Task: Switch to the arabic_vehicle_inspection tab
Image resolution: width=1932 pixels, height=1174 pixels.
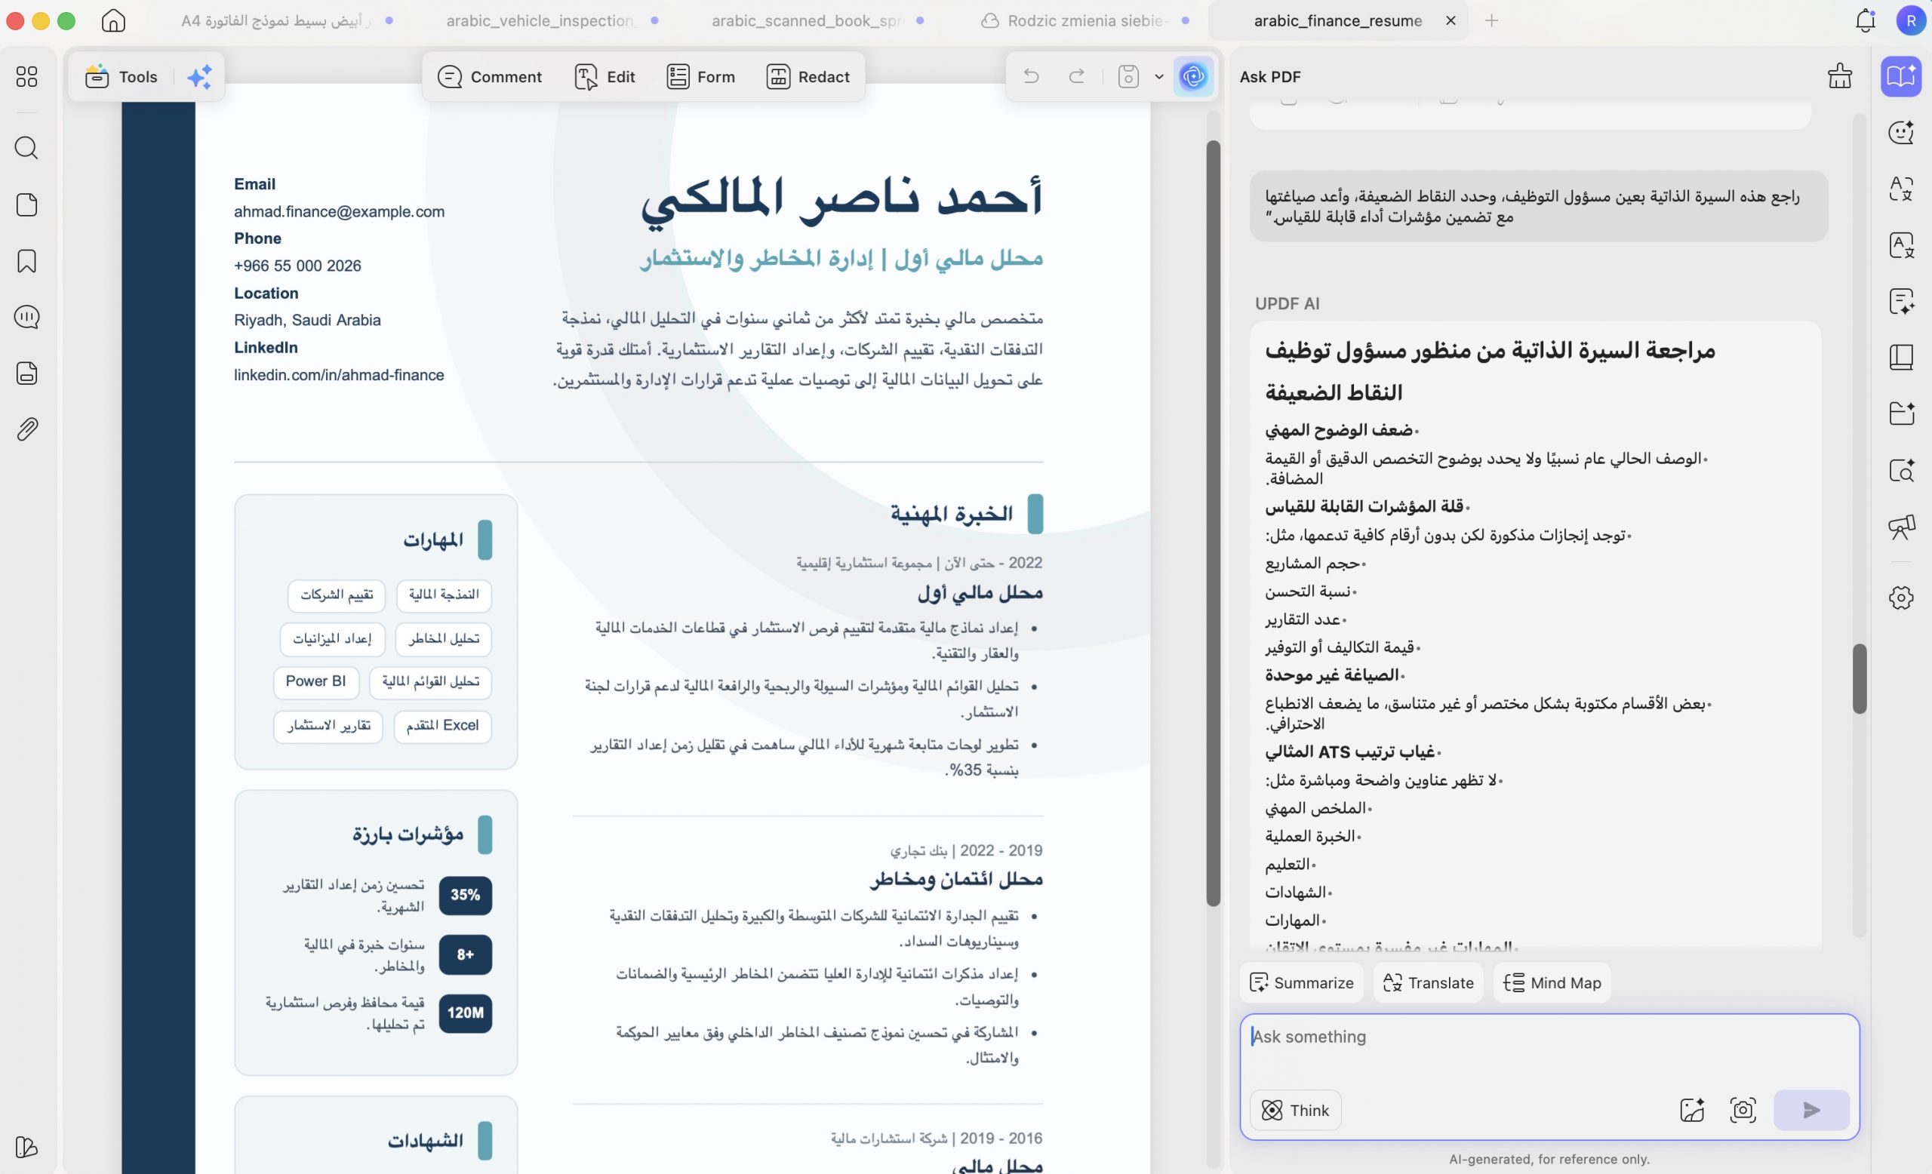Action: 541,20
